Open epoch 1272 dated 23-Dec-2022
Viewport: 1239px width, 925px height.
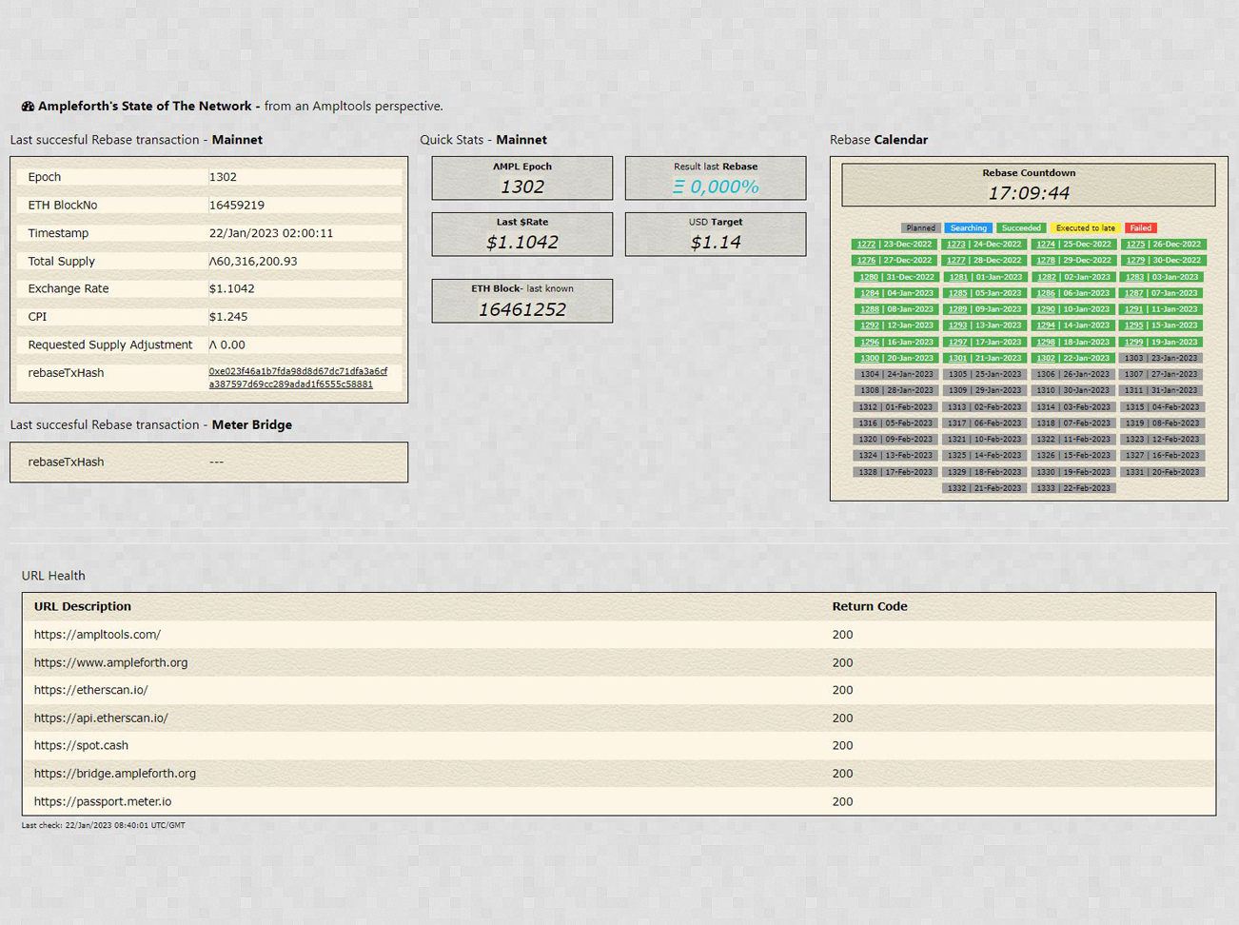pyautogui.click(x=865, y=245)
